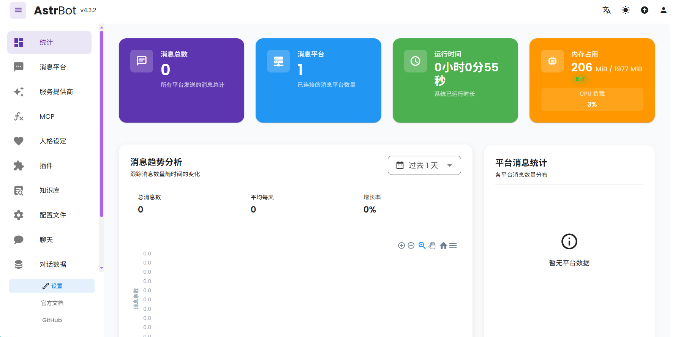Image resolution: width=678 pixels, height=337 pixels.
Task: Click the purple 消息总数 statistics card
Action: [x=182, y=80]
